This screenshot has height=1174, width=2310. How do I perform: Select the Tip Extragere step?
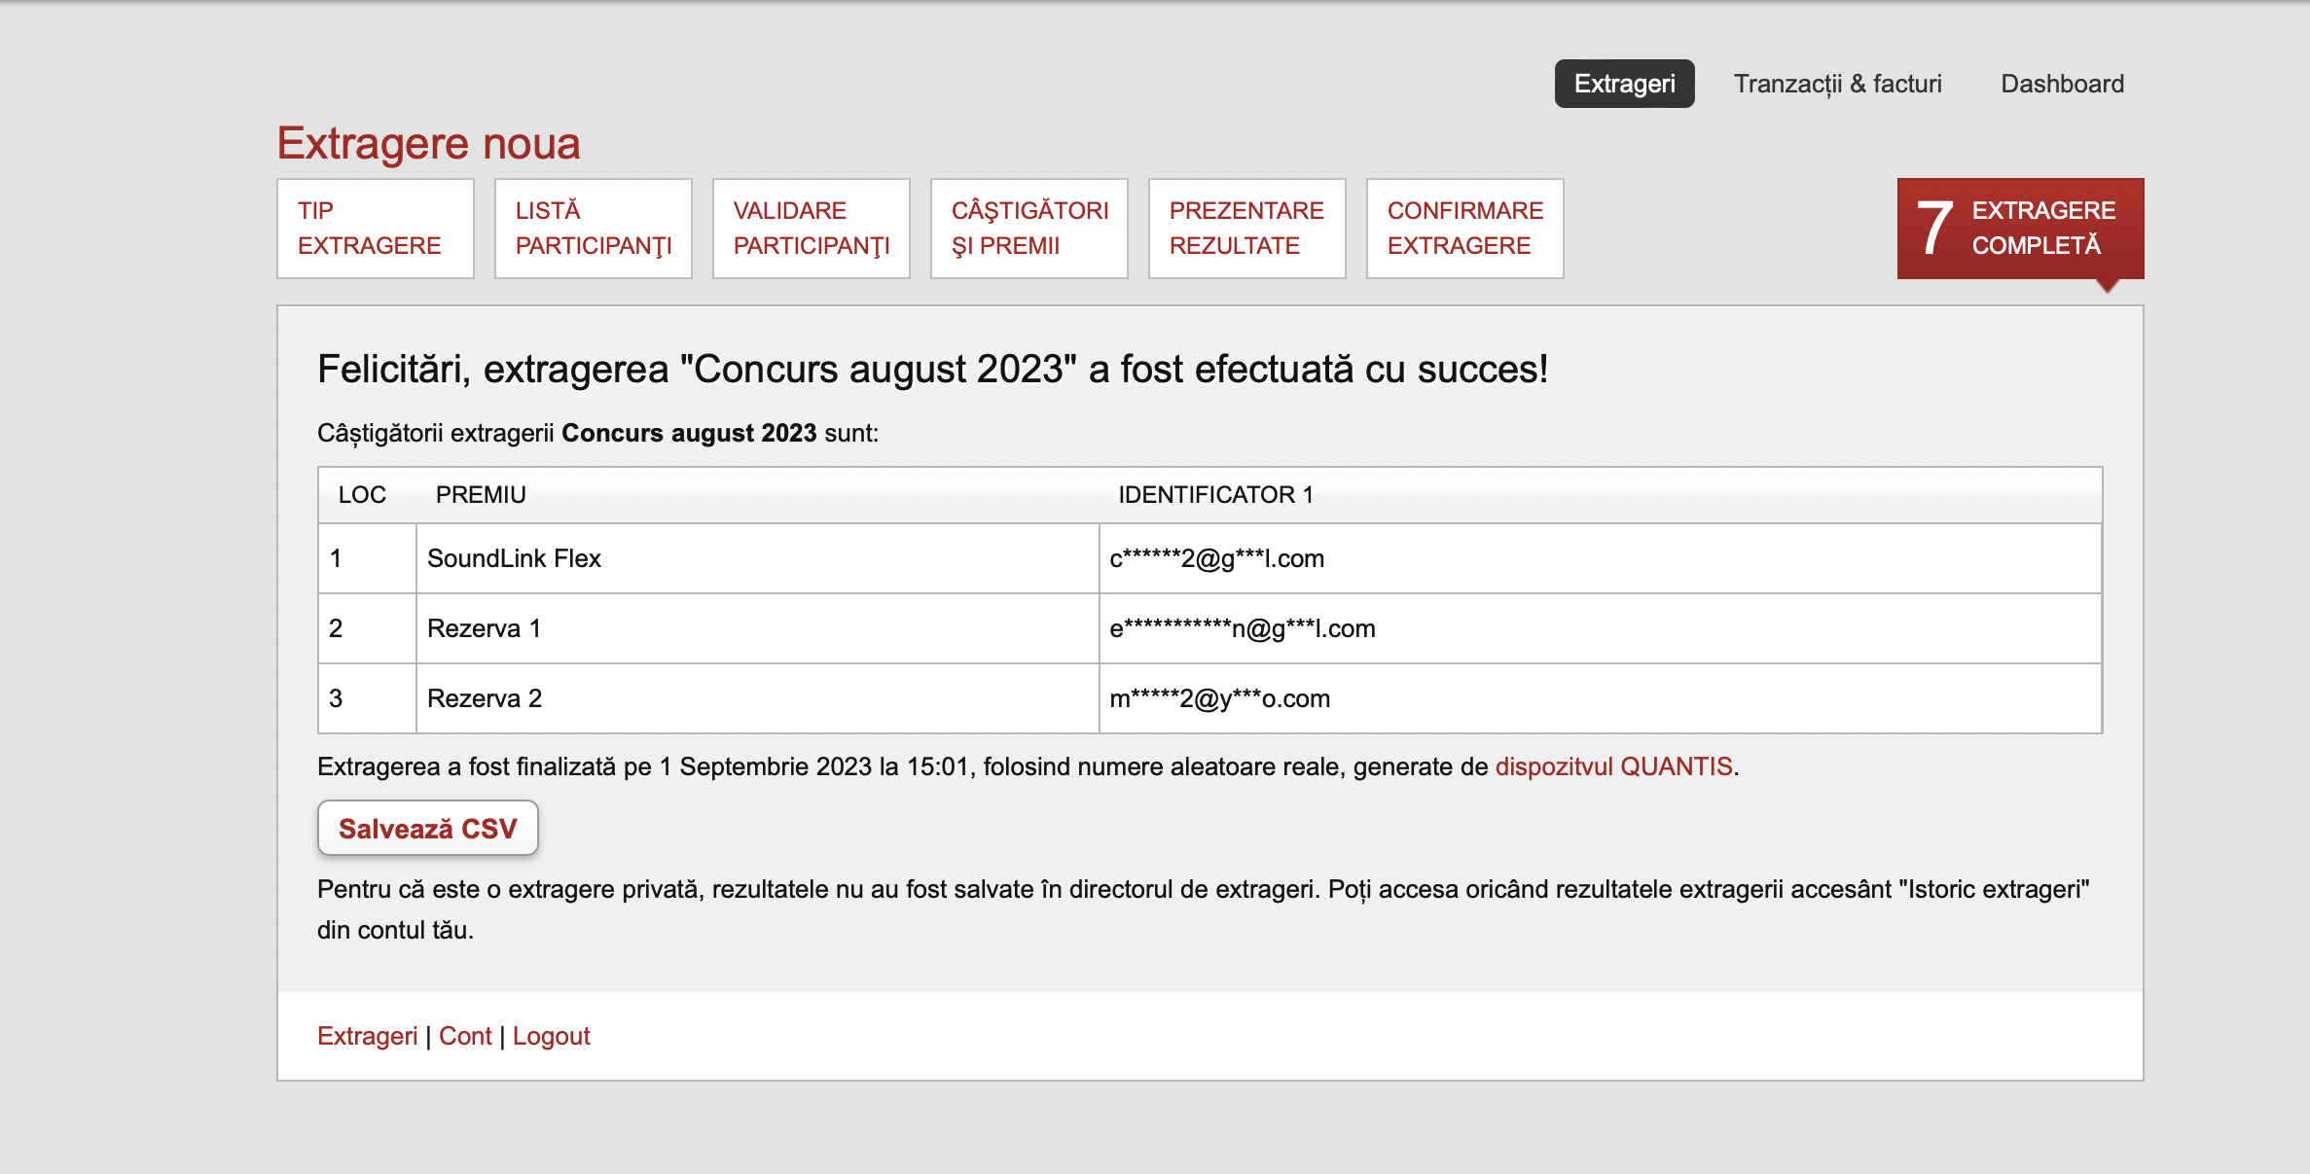pyautogui.click(x=375, y=229)
